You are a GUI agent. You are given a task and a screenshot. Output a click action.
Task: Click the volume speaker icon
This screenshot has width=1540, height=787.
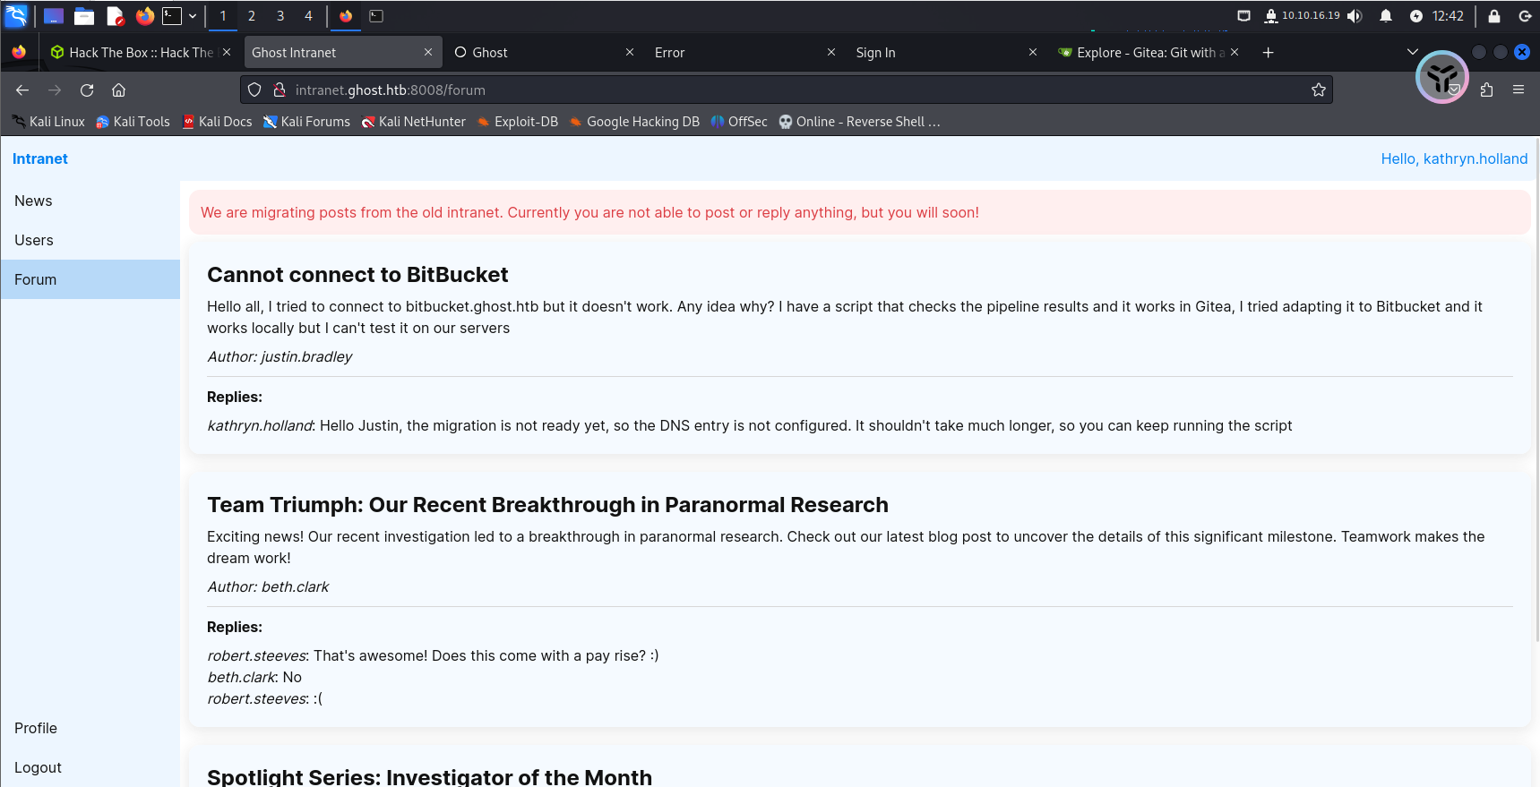click(1355, 16)
